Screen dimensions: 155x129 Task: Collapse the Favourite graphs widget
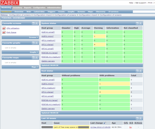[x=37, y=43]
